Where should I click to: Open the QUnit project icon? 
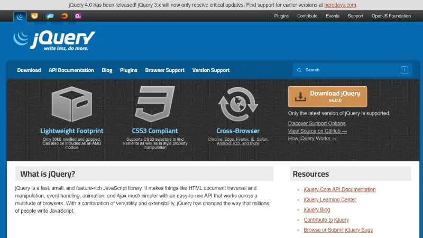click(78, 16)
